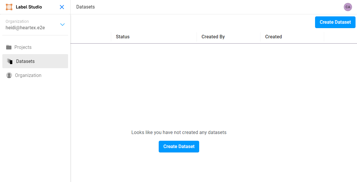Select the Projects folder icon
Viewport: 357px width, 182px height.
(9, 47)
